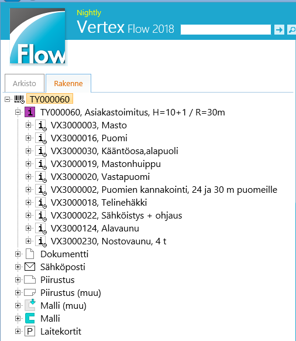296x341 pixels.
Task: Click the teal Malli model icon
Action: pyautogui.click(x=30, y=318)
